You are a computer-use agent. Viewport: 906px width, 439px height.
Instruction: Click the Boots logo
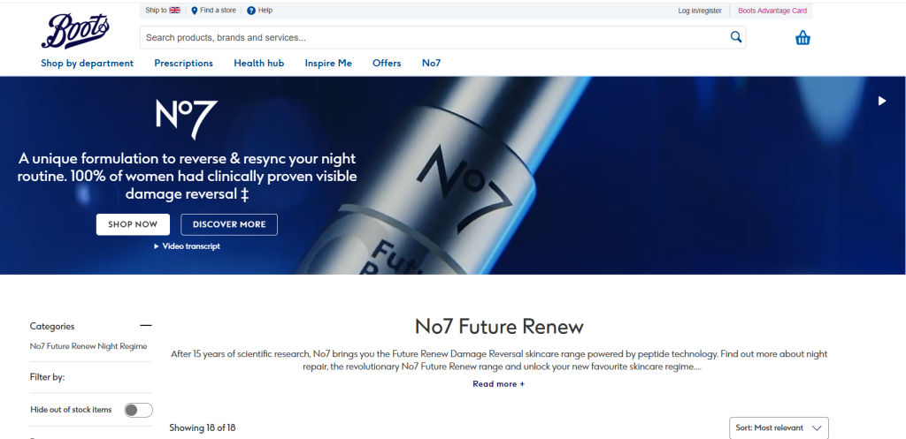tap(75, 31)
